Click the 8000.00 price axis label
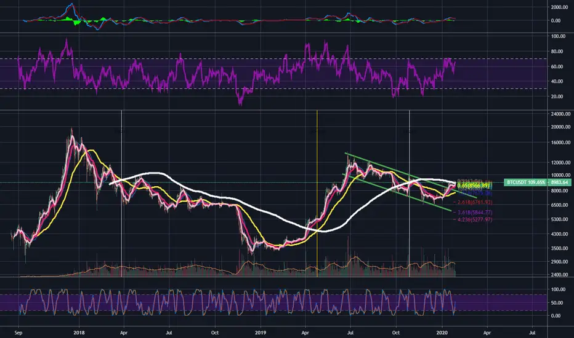This screenshot has width=574, height=338. point(560,191)
